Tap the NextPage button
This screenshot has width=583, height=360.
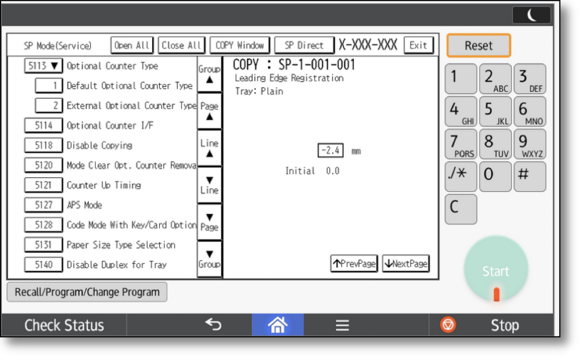point(406,264)
